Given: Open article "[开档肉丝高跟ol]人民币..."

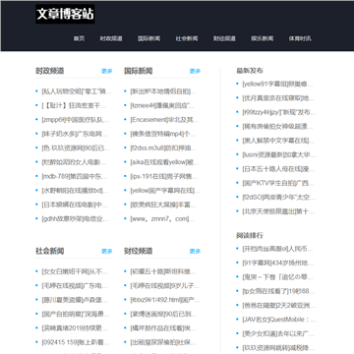Looking at the screenshot, I should click(x=277, y=249).
